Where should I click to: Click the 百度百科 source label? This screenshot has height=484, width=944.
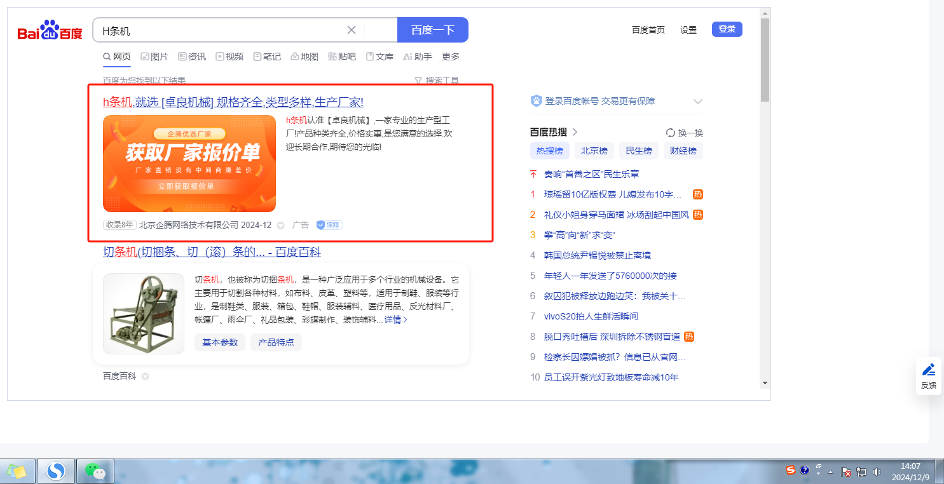(x=120, y=376)
